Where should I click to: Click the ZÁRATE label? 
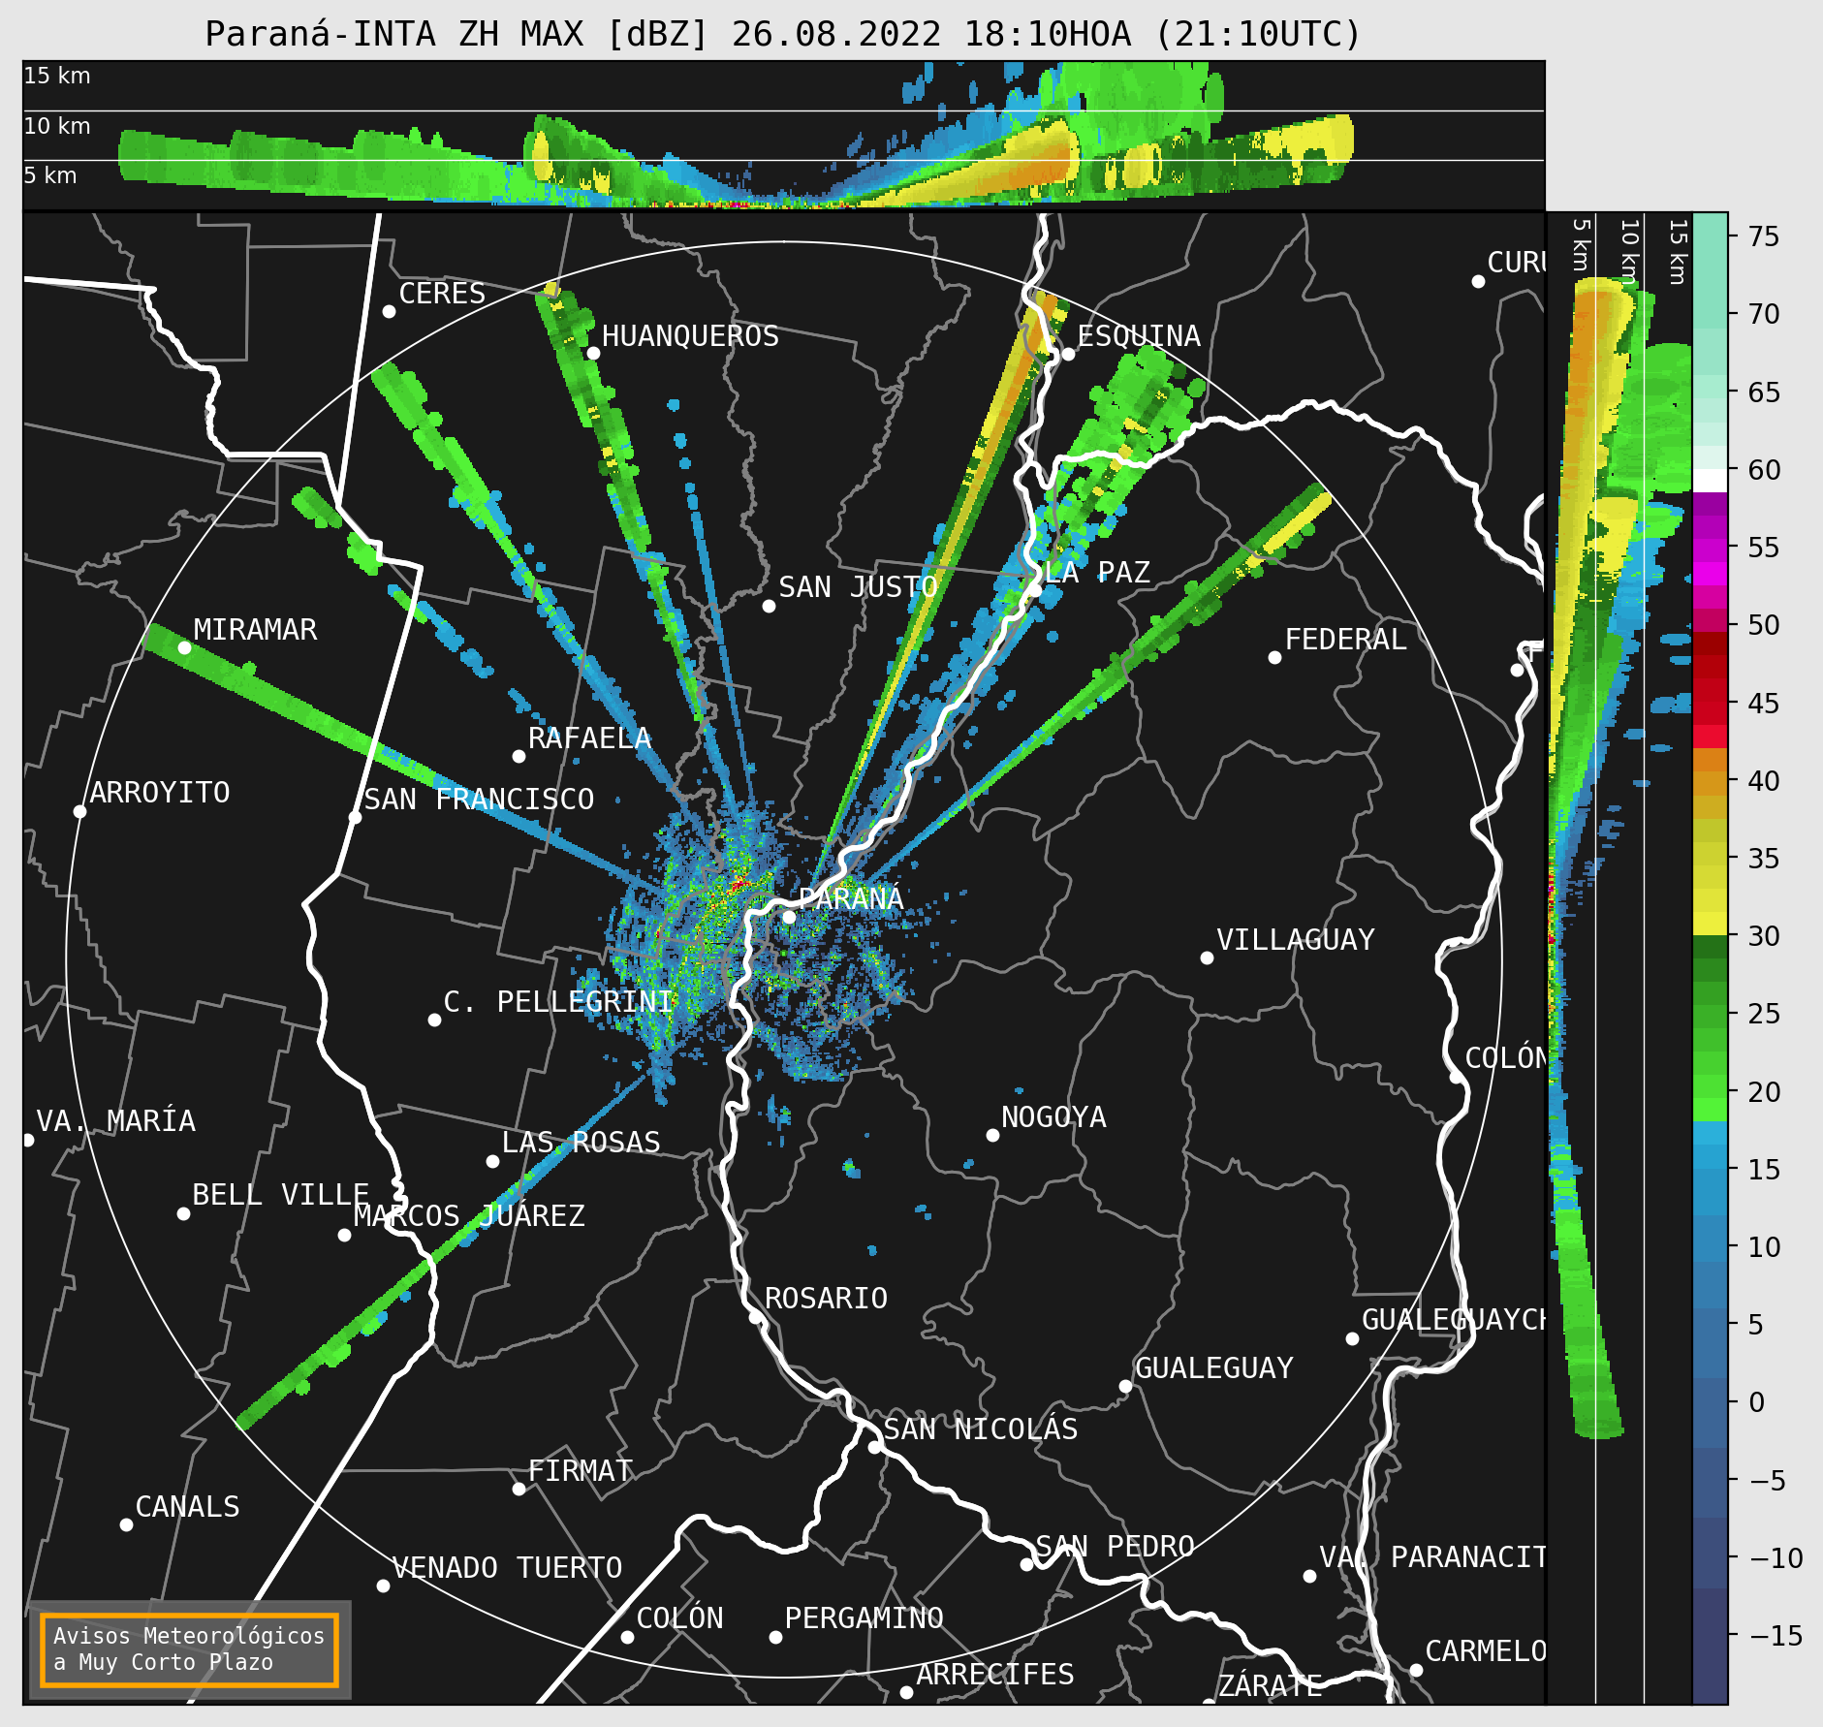(x=1270, y=1686)
